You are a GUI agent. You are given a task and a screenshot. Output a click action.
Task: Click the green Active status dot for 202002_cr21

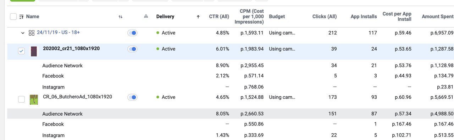157,49
